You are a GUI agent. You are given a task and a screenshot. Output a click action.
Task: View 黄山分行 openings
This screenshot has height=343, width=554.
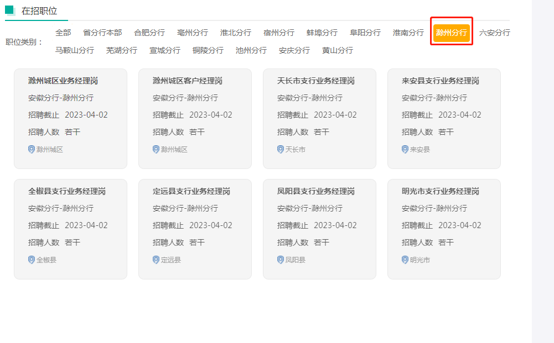[338, 50]
